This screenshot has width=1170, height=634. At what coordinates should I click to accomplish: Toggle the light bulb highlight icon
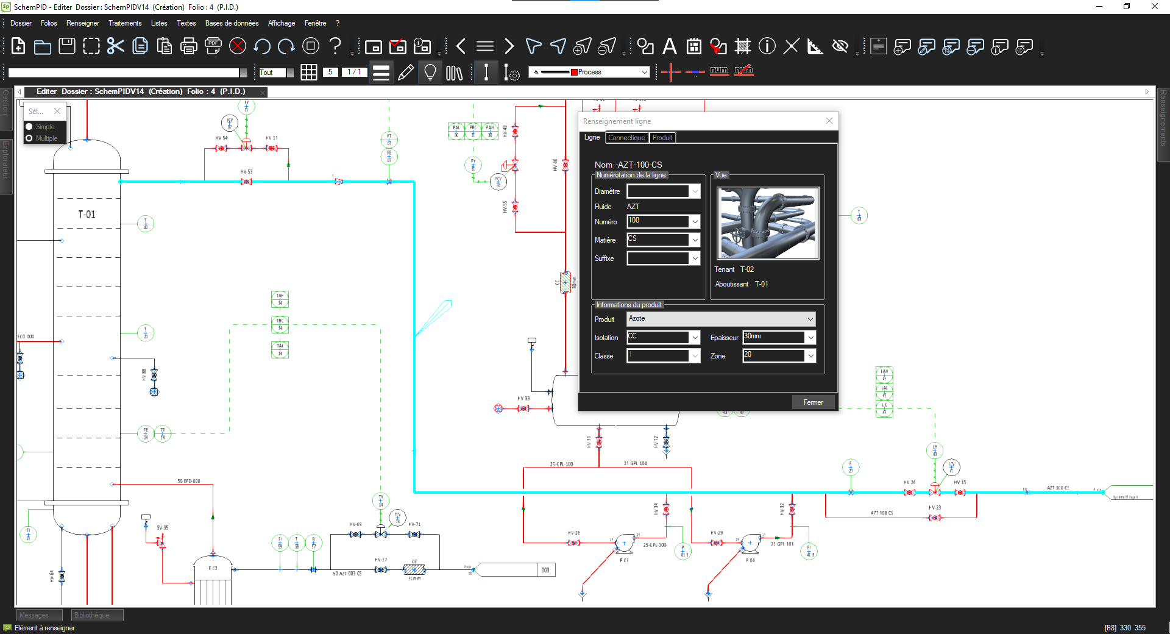point(430,72)
